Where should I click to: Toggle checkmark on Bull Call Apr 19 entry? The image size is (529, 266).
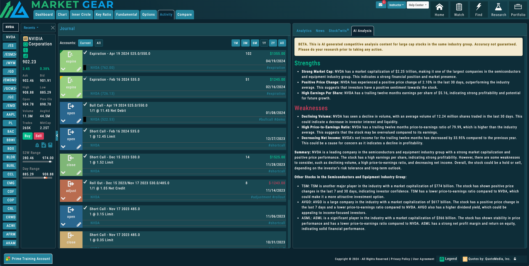point(85,104)
